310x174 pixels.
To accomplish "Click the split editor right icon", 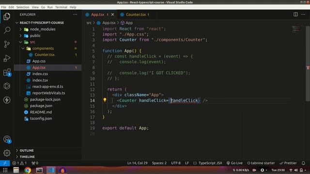I will pyautogui.click(x=295, y=14).
